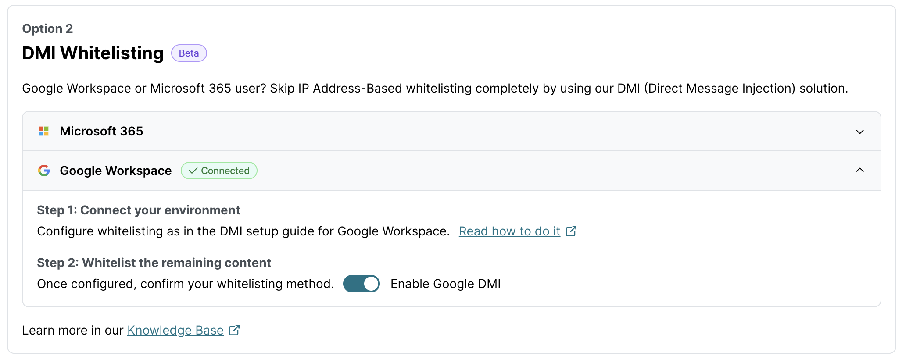Click the Connected status badge
The height and width of the screenshot is (363, 902).
(219, 171)
